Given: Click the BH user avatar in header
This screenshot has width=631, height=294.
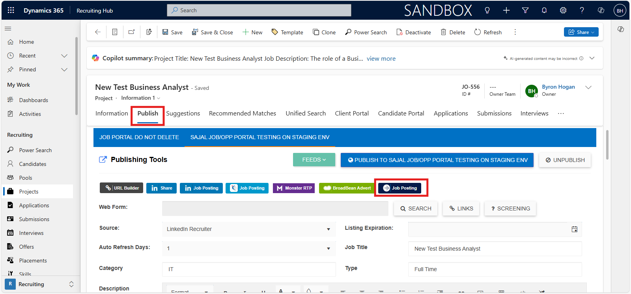Looking at the screenshot, I should pyautogui.click(x=620, y=11).
